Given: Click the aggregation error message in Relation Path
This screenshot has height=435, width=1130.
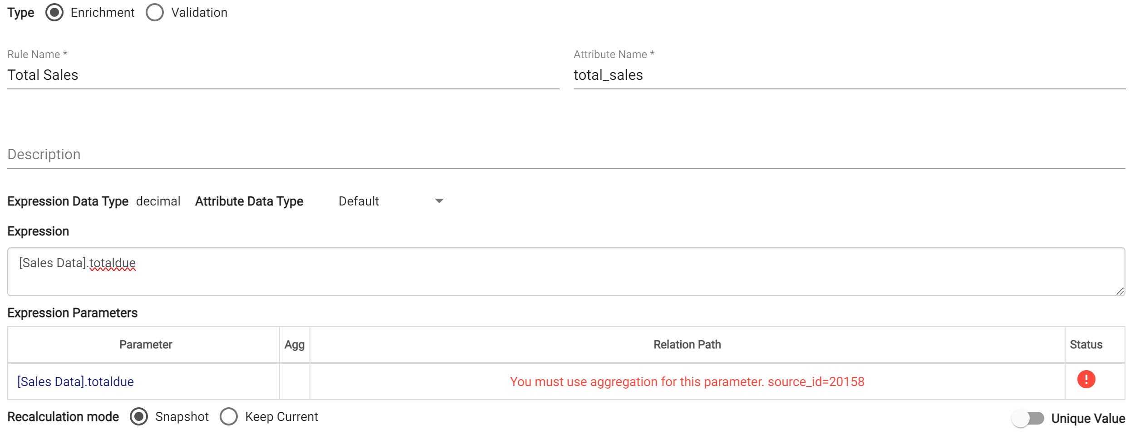Looking at the screenshot, I should (x=687, y=382).
